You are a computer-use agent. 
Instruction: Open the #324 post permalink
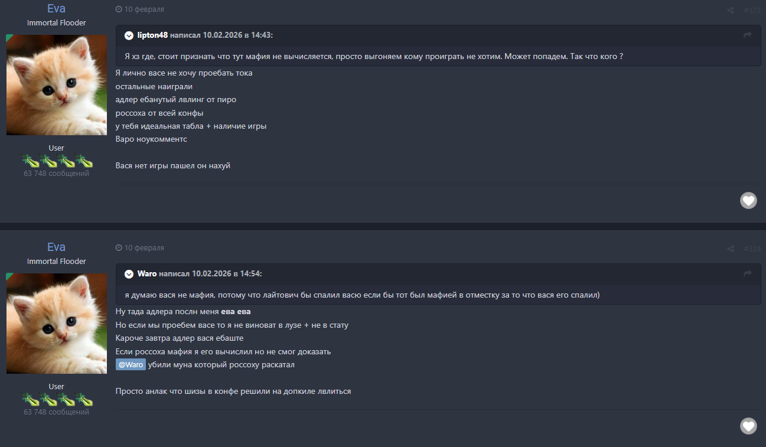[752, 249]
